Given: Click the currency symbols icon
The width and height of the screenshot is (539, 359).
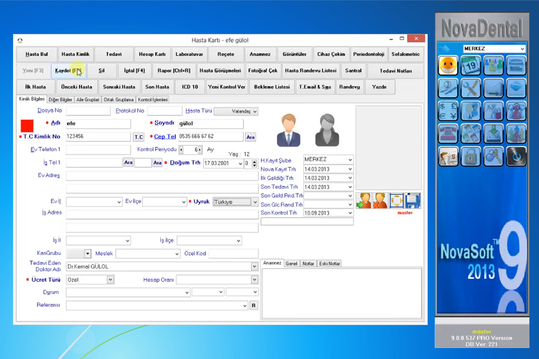Looking at the screenshot, I should (x=448, y=111).
